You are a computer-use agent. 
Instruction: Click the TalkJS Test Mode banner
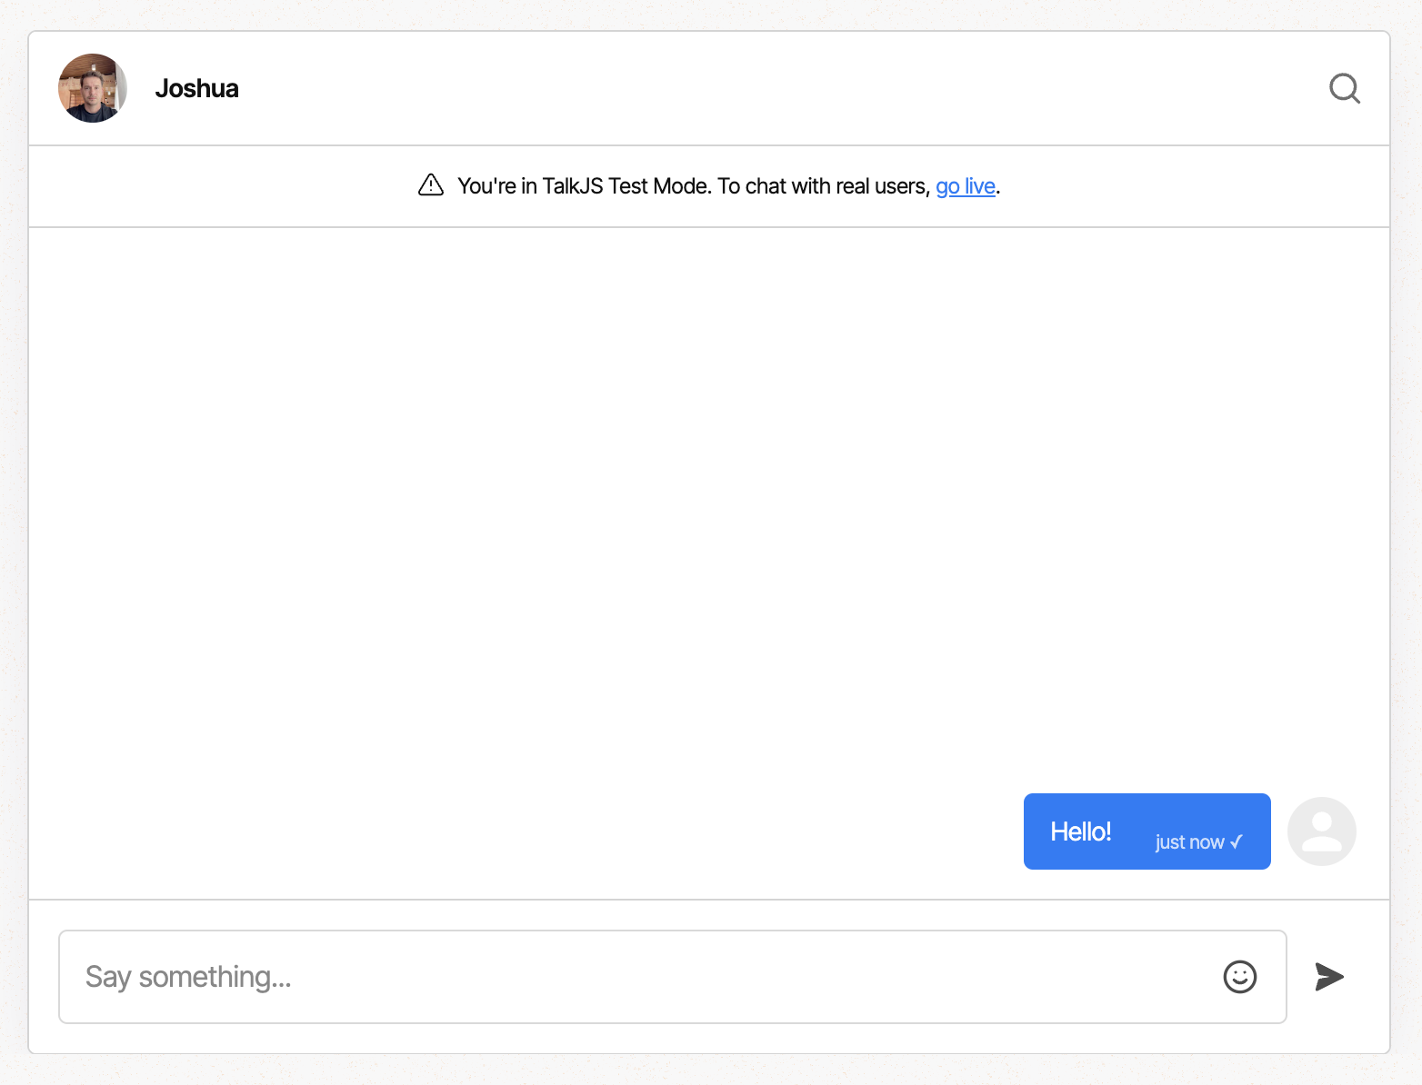pos(709,185)
